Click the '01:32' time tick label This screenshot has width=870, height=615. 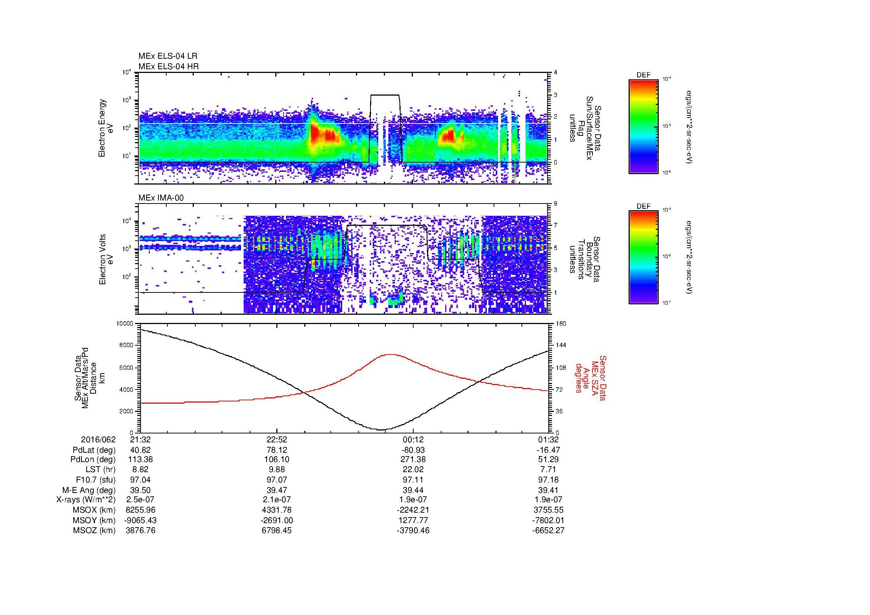(x=549, y=439)
